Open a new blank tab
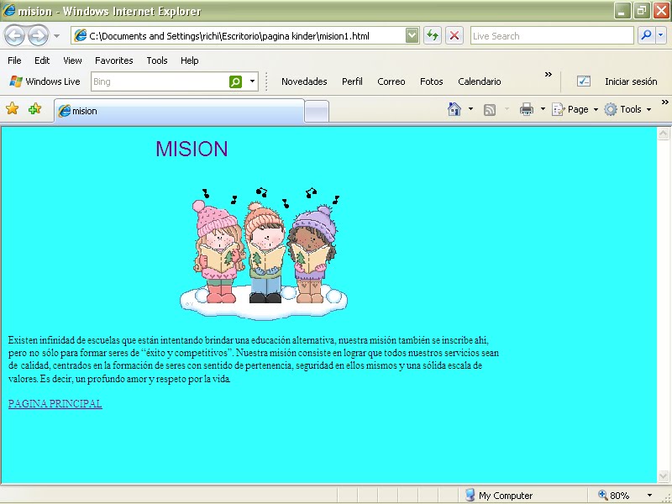The image size is (672, 504). (317, 112)
